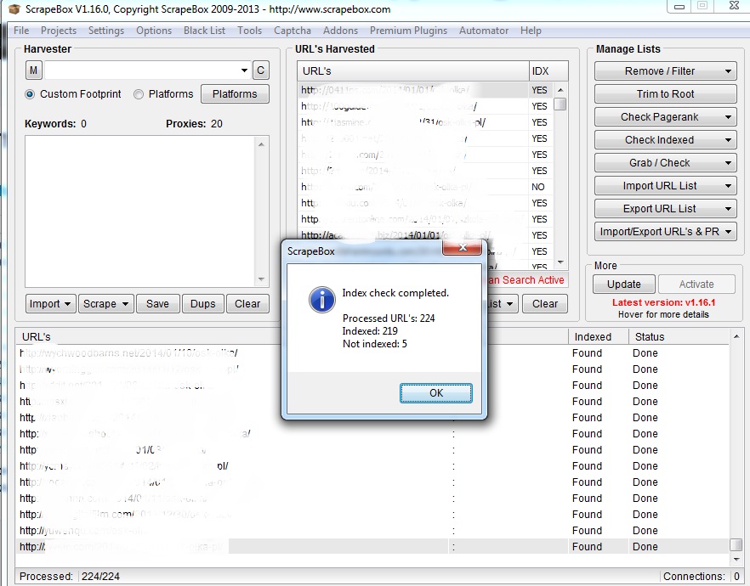Open the Projects menu
The height and width of the screenshot is (586, 750).
(59, 31)
